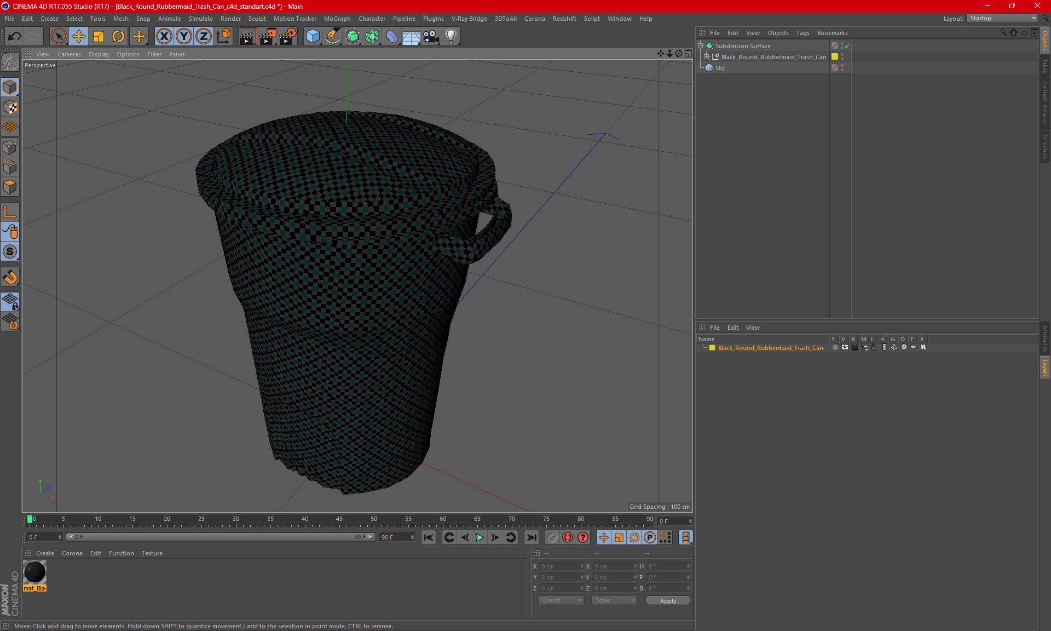Open Edit Render Settings
1051x631 pixels.
288,37
